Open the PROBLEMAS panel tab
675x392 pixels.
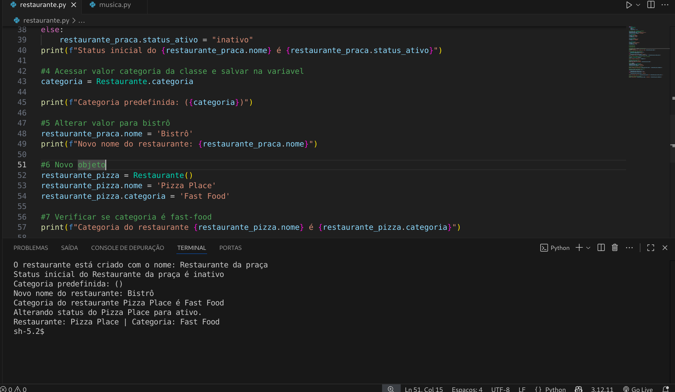coord(31,248)
